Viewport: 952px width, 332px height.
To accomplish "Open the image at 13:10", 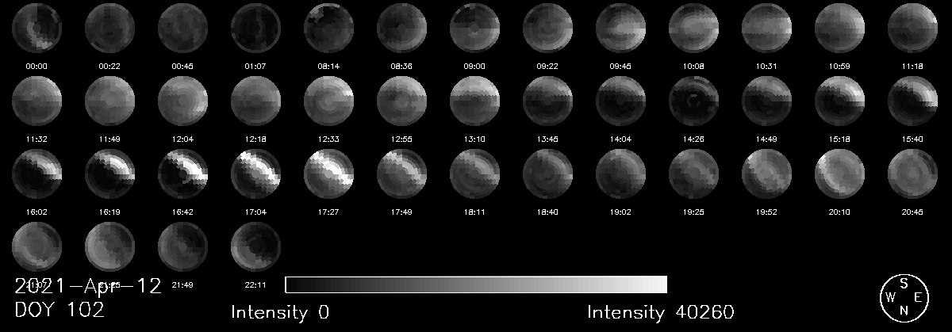I will [x=474, y=103].
